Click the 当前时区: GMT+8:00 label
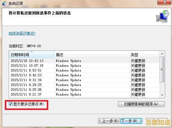The image size is (172, 128). tap(25, 46)
